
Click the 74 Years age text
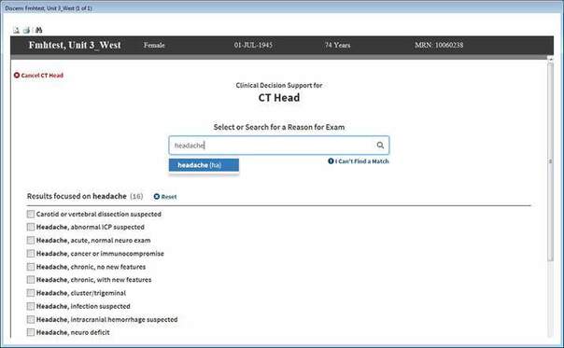coord(337,45)
